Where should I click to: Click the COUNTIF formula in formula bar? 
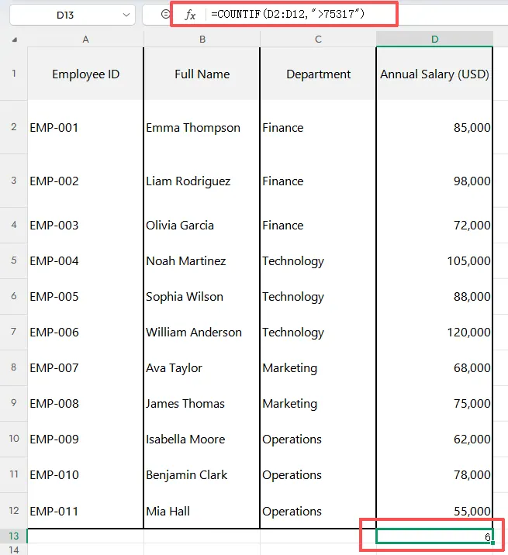click(x=287, y=15)
